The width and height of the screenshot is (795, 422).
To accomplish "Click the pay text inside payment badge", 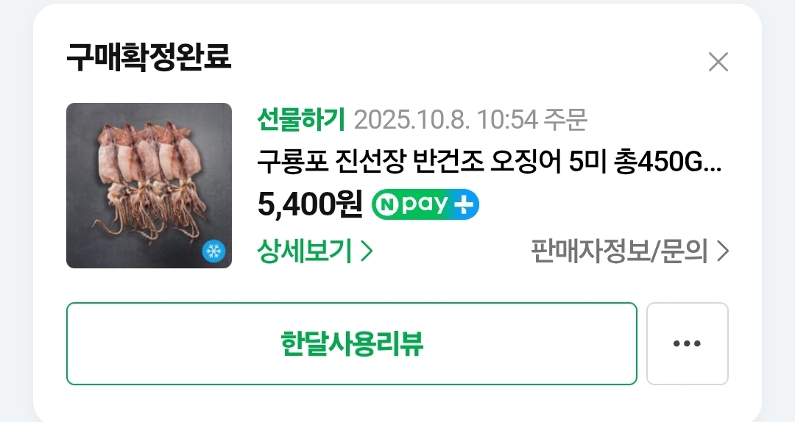I will click(x=425, y=204).
